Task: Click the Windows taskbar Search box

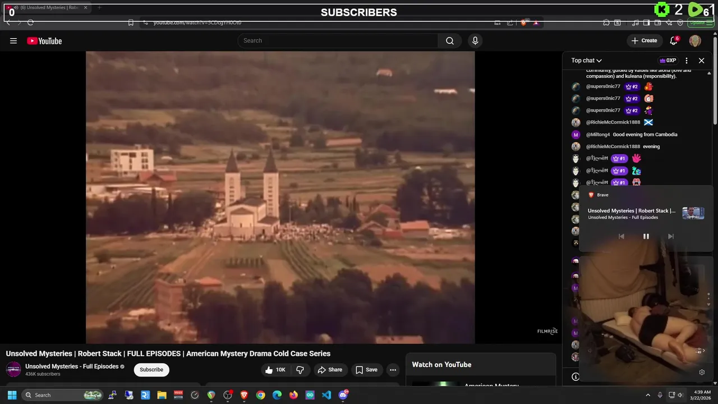Action: tap(63, 395)
